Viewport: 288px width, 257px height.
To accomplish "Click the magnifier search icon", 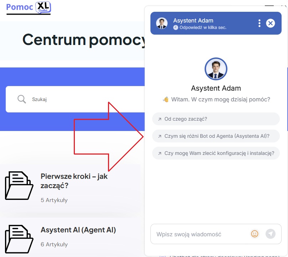I will click(x=22, y=99).
